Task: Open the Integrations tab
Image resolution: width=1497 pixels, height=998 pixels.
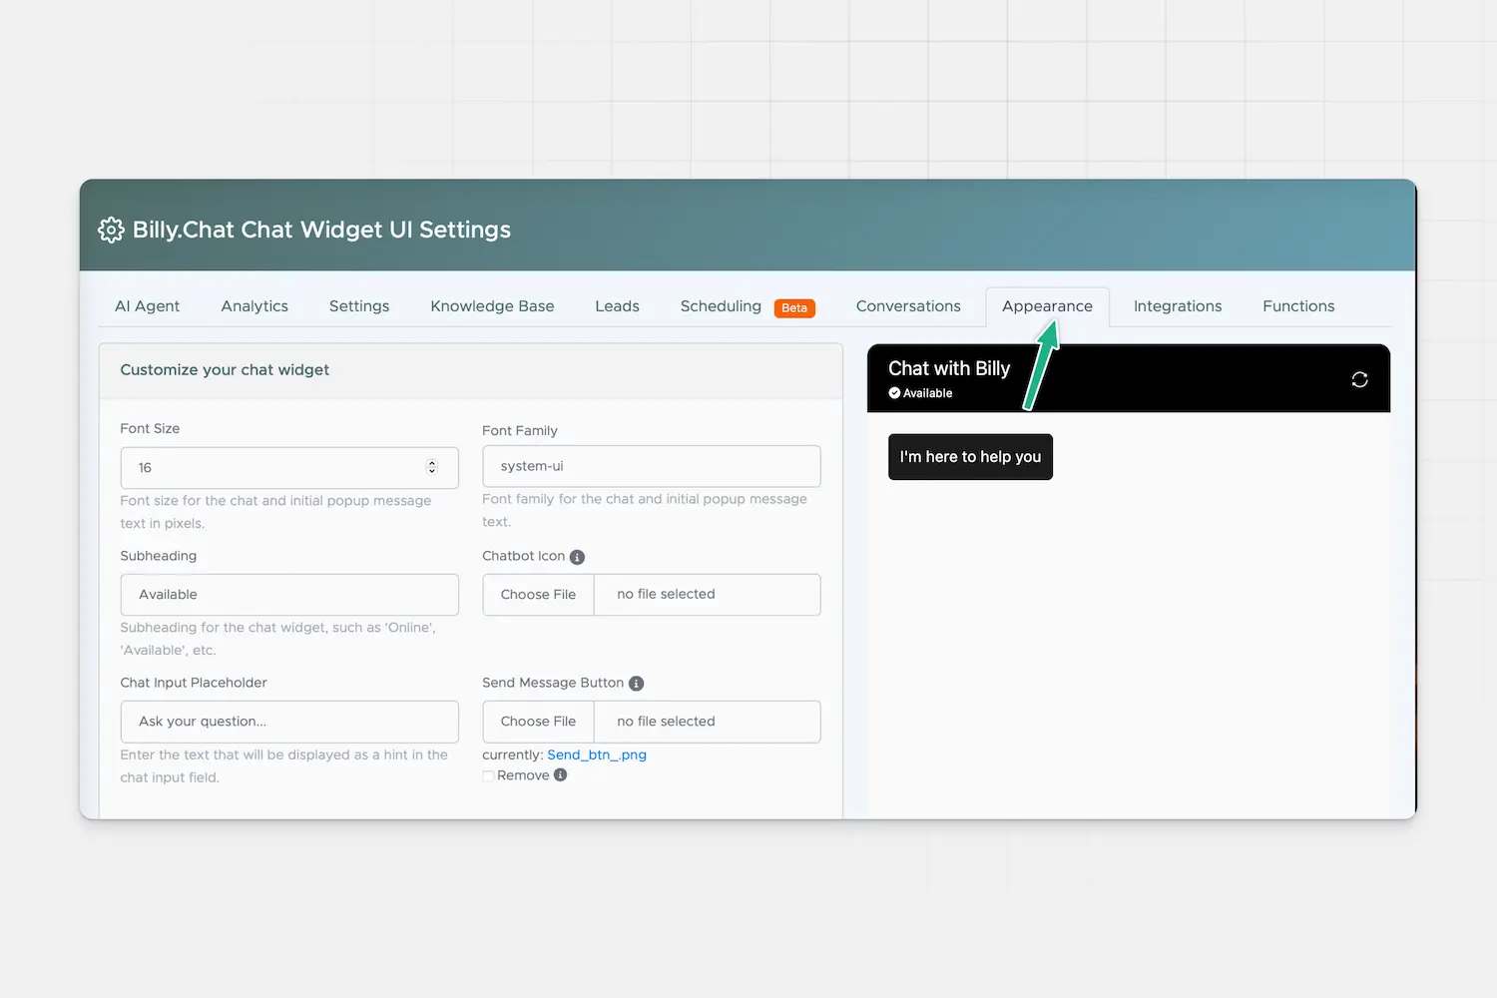Action: pyautogui.click(x=1178, y=306)
